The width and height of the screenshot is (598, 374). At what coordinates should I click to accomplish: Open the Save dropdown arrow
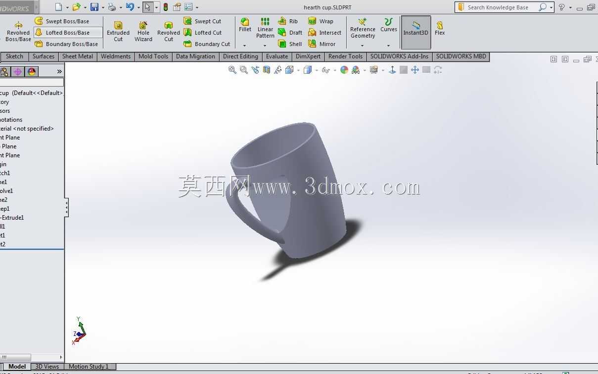pos(103,7)
